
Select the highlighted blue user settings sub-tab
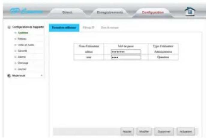click(64, 28)
